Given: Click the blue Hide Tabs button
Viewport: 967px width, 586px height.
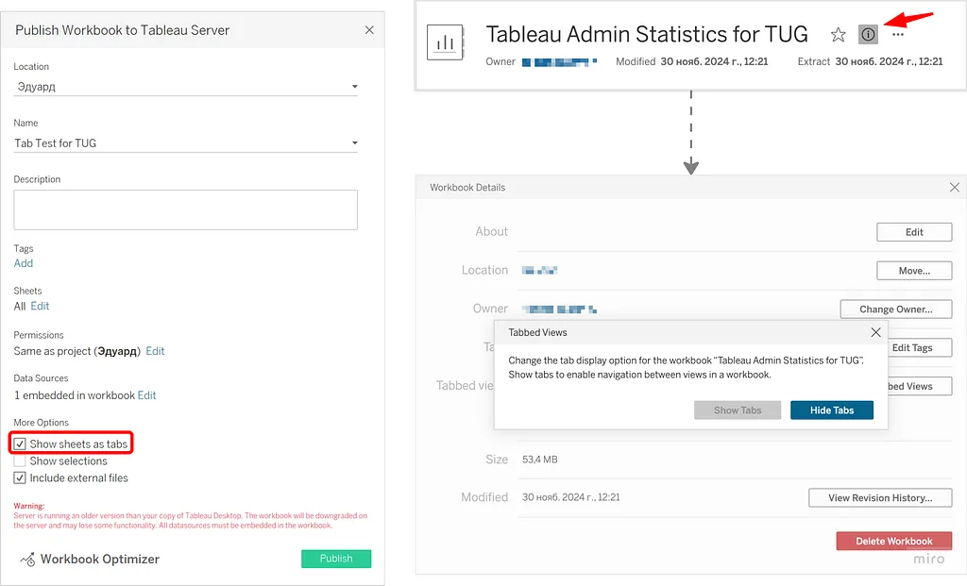Looking at the screenshot, I should (x=831, y=410).
